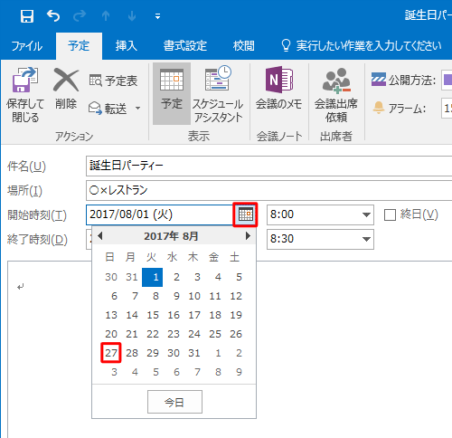
Task: Click the 転送 forward button
Action: pyautogui.click(x=108, y=109)
